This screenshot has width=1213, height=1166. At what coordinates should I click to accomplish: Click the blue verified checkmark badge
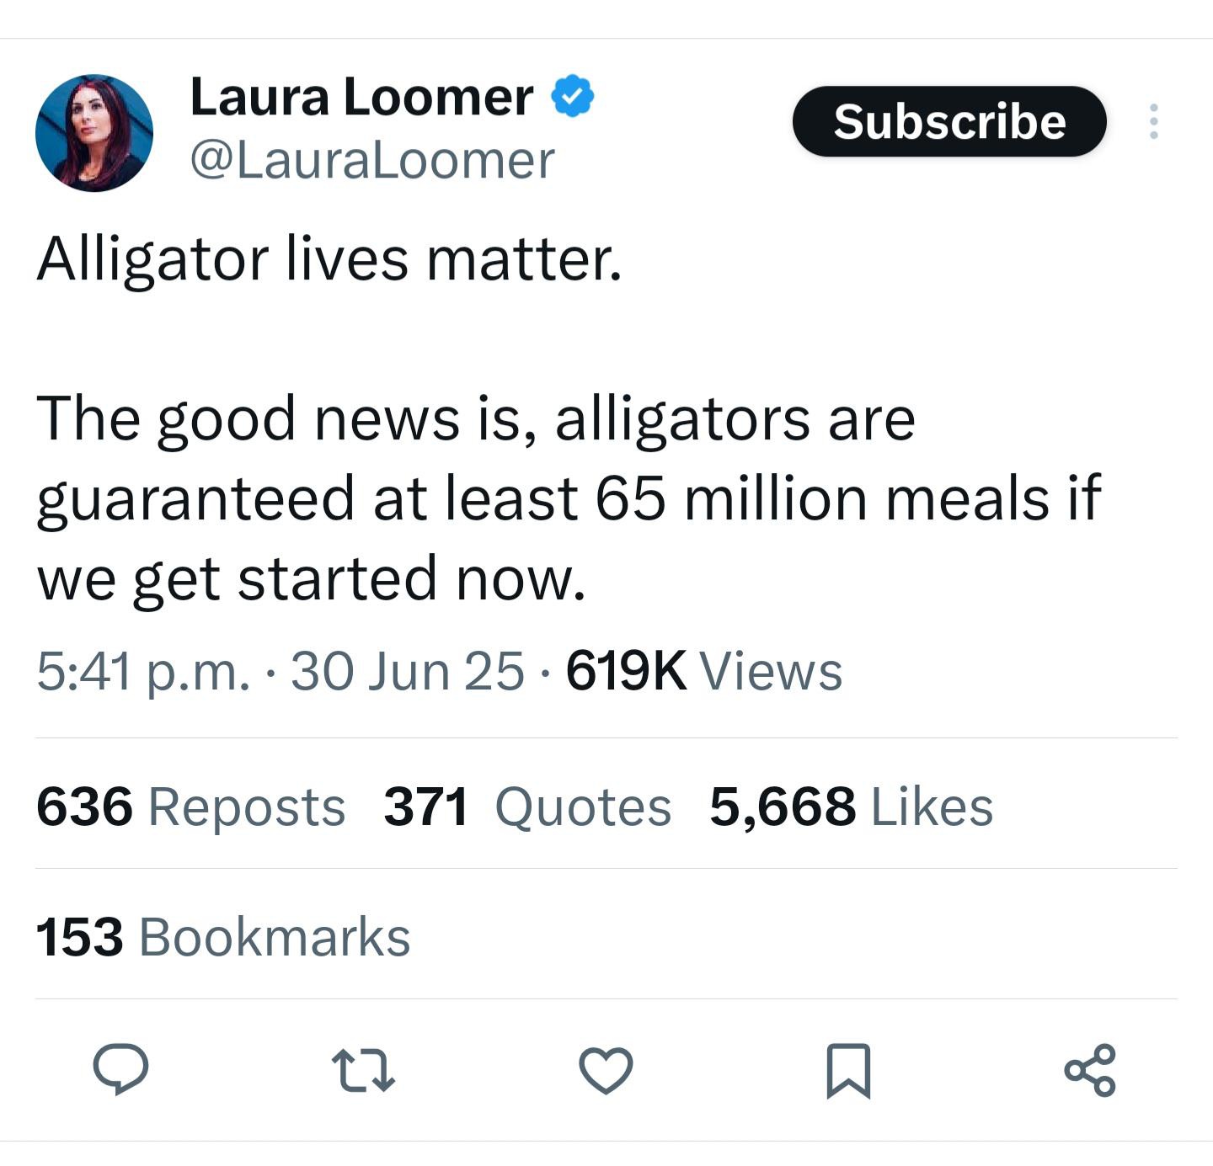point(573,97)
